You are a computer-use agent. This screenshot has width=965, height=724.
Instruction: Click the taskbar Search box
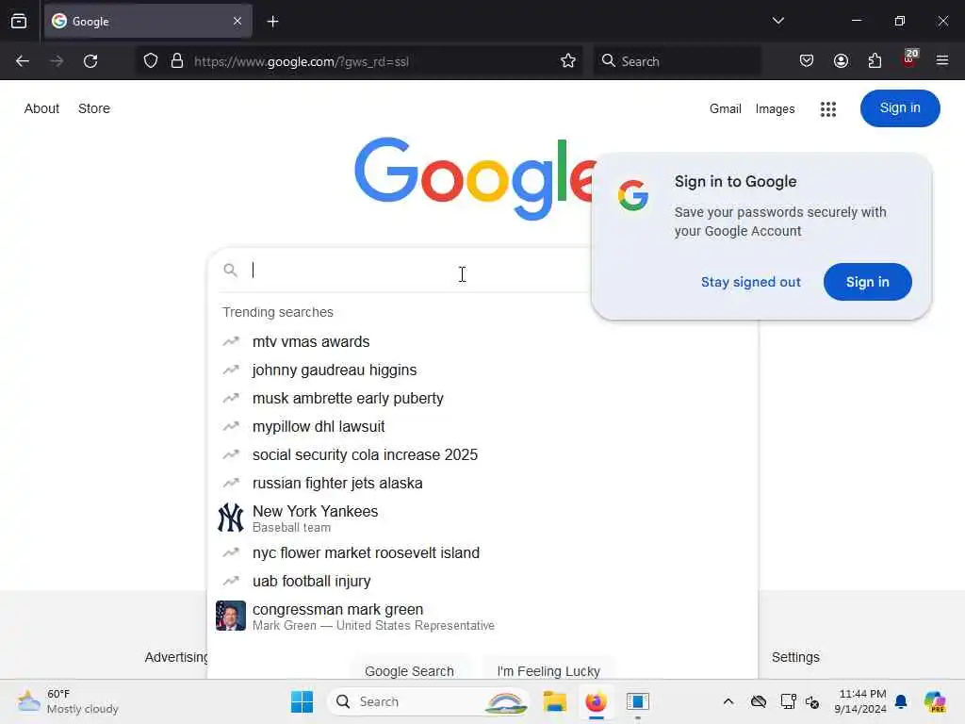[429, 701]
